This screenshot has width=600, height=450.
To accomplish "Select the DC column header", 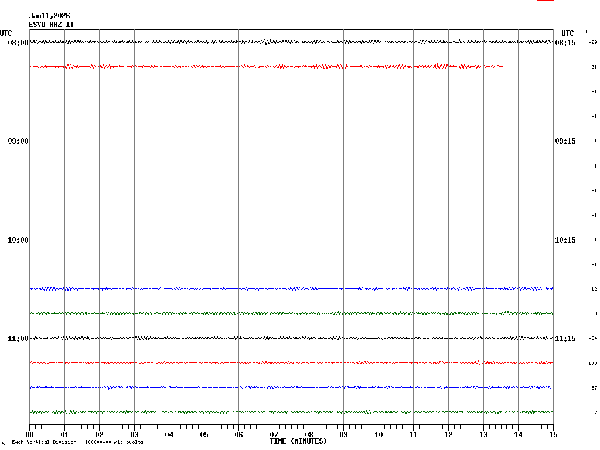I will click(588, 32).
